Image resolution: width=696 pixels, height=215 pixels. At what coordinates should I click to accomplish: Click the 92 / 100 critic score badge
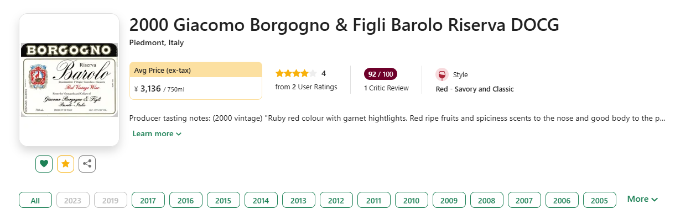click(x=381, y=74)
